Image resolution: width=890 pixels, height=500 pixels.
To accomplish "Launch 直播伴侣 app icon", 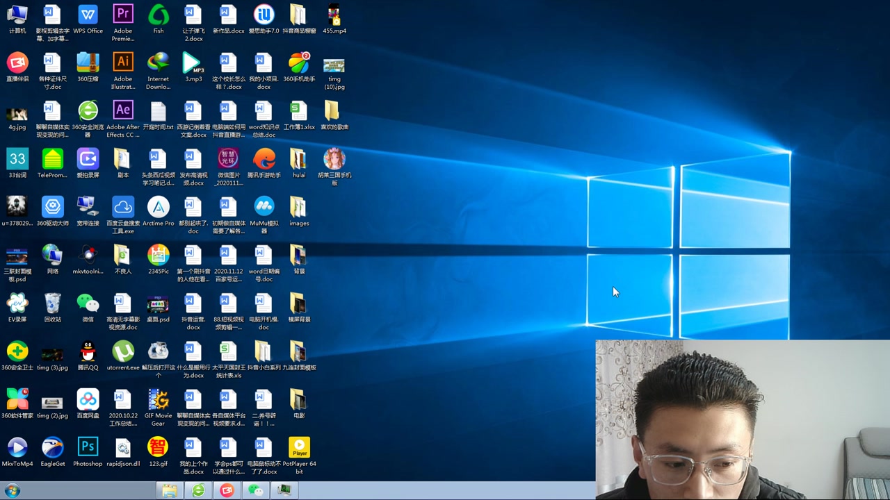I will (17, 67).
